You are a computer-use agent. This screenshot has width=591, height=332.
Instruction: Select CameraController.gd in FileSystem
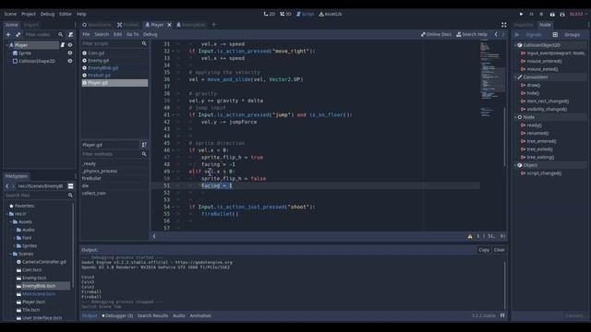click(43, 262)
